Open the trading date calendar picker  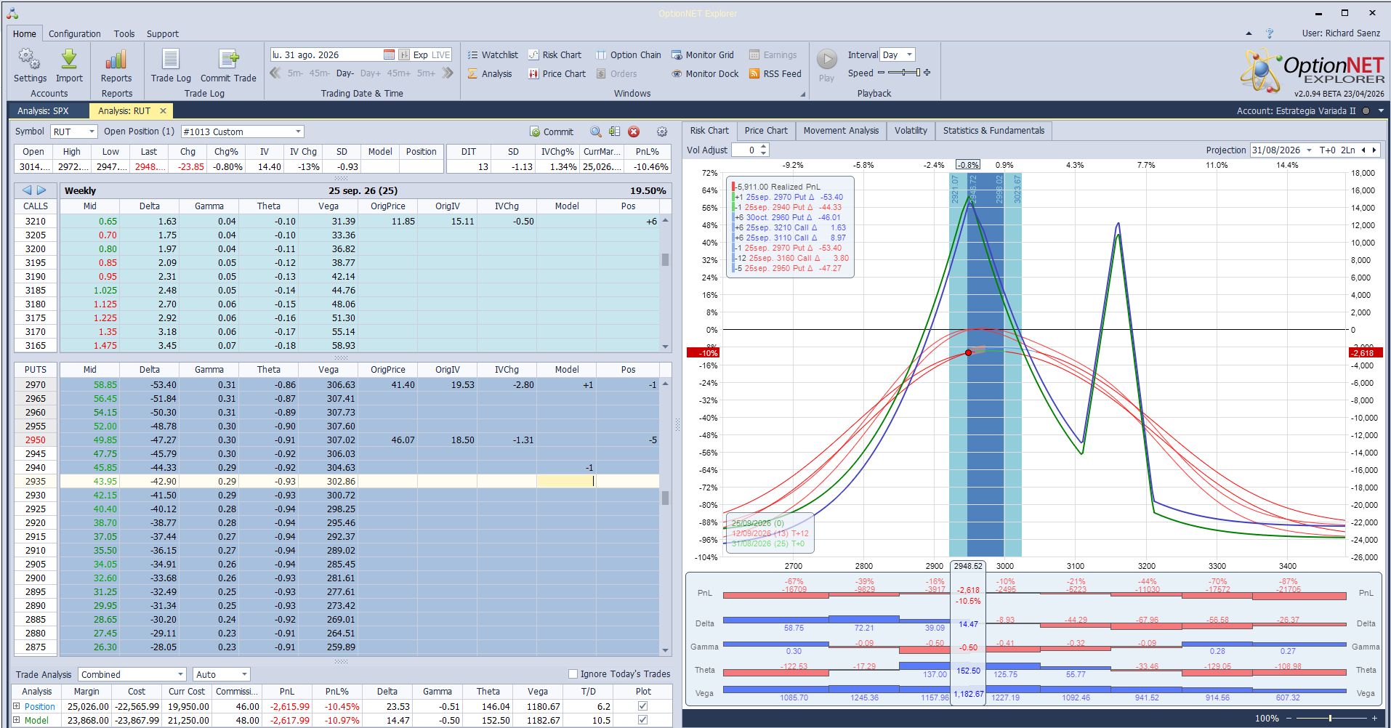389,54
